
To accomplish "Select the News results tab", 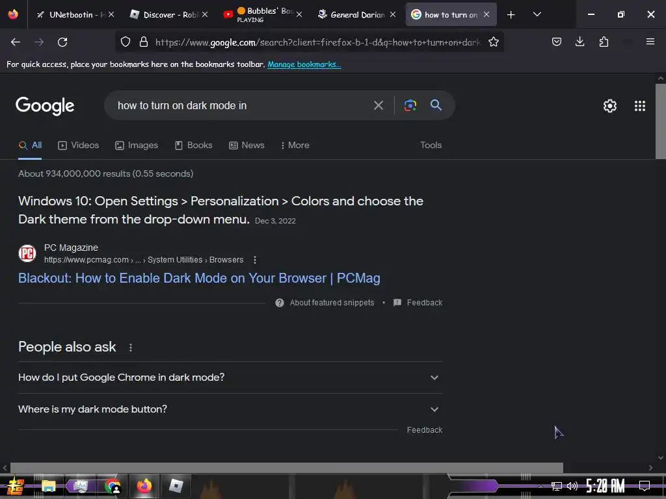I will pos(246,145).
